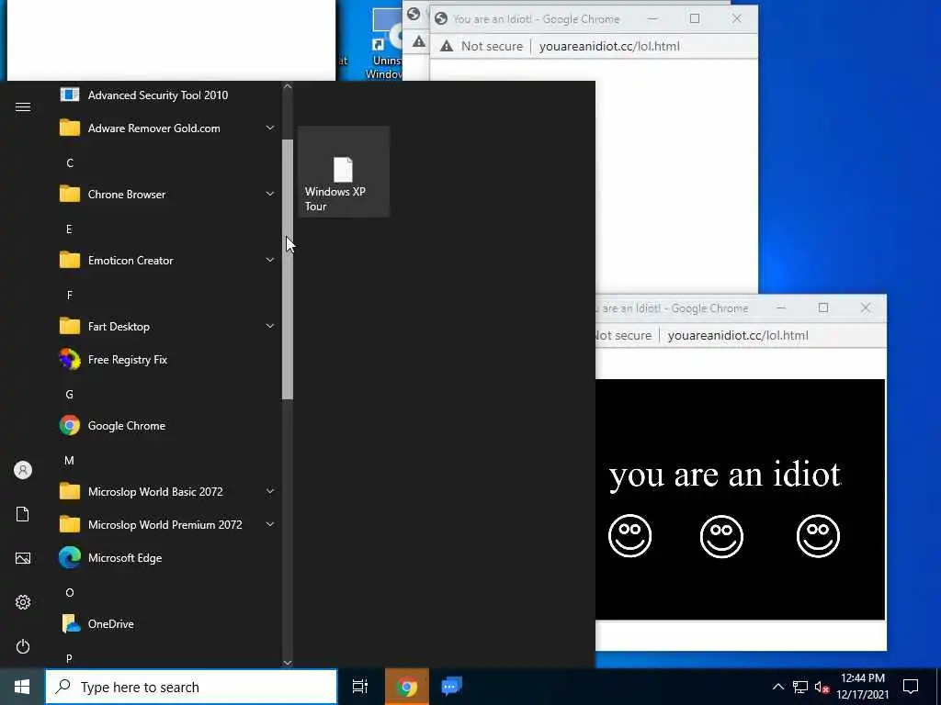This screenshot has height=705, width=941.
Task: Click the muted volume tray icon
Action: tap(822, 687)
